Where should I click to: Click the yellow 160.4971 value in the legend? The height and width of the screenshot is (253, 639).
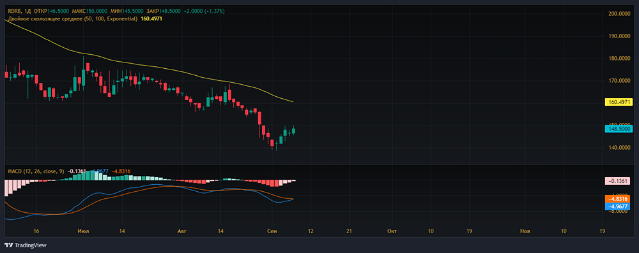point(151,18)
